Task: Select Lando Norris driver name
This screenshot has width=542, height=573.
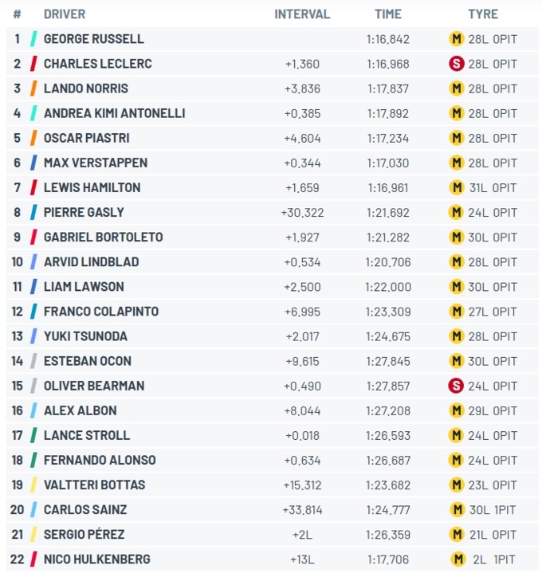Action: click(86, 88)
